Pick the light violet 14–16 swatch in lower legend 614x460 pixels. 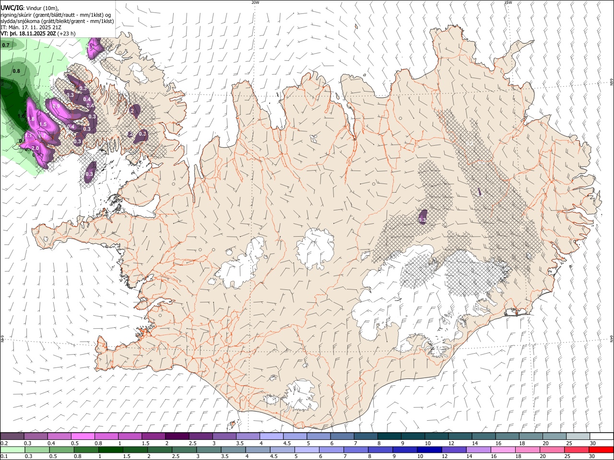(x=478, y=449)
